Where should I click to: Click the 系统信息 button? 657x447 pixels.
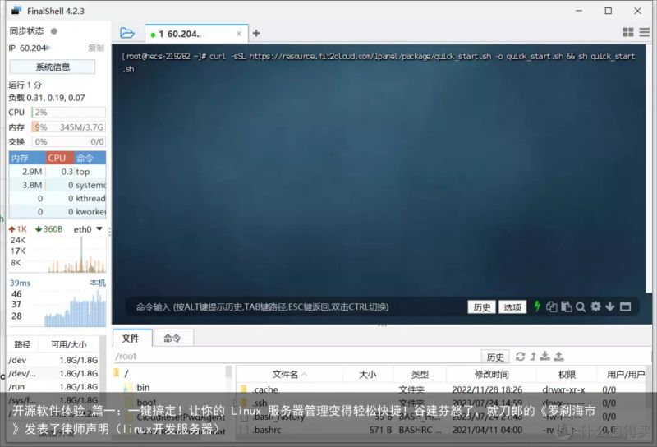(53, 67)
